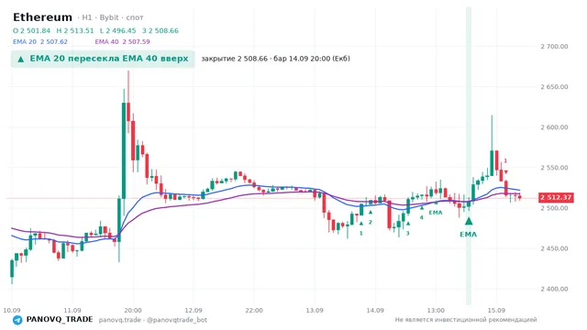Click the EMA 20 value 2 507.62
Screen dimensions: 587x330
(54, 41)
